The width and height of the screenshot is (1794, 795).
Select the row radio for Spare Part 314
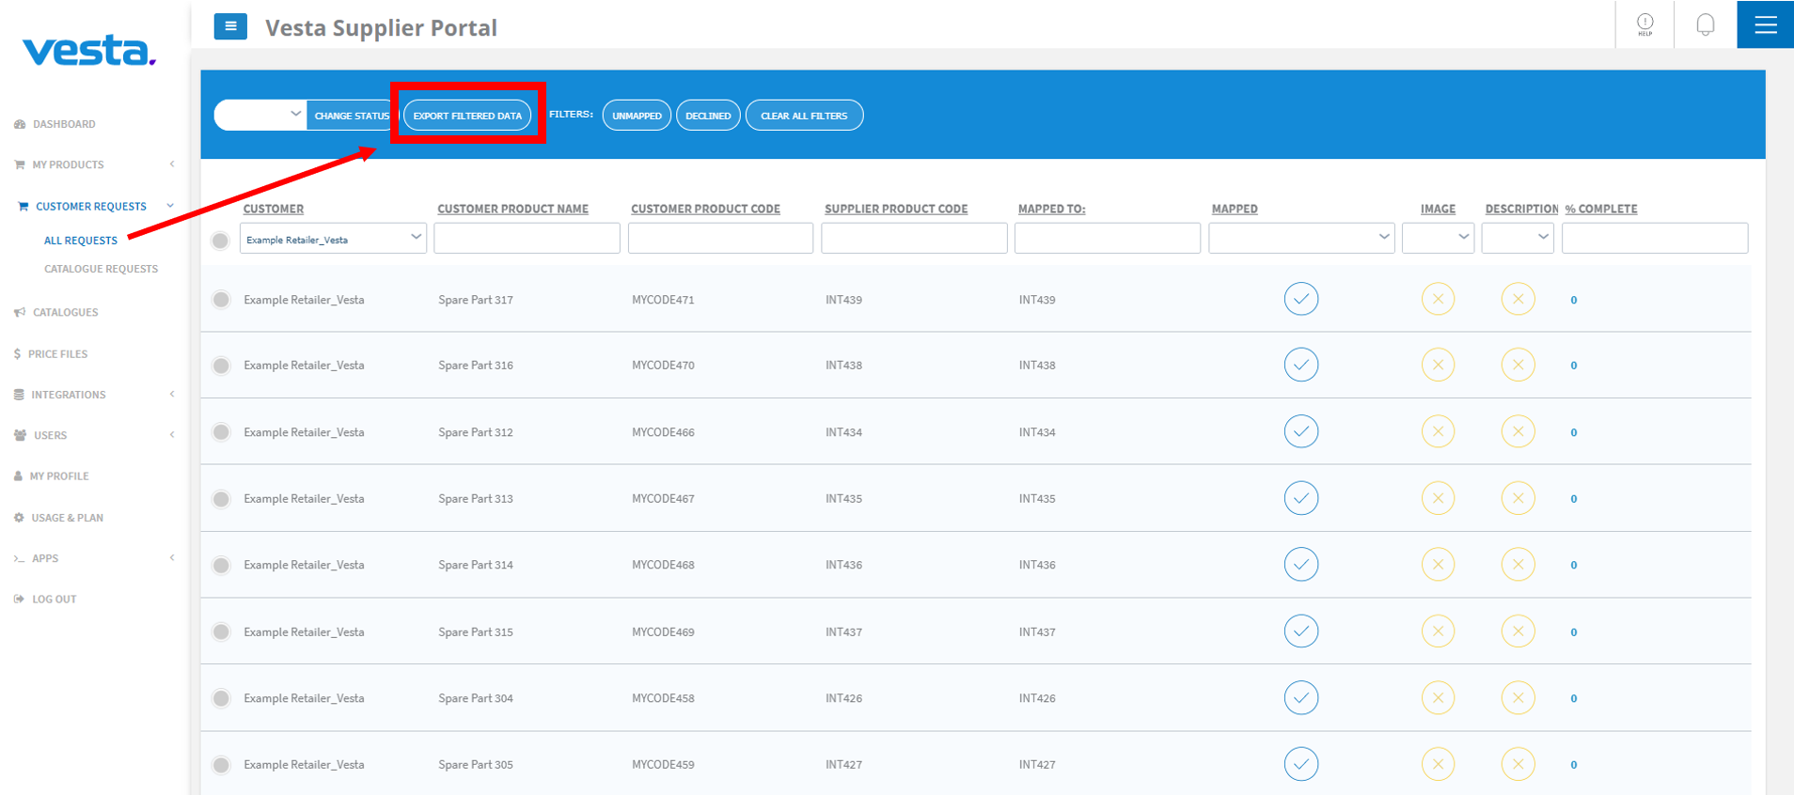tap(221, 566)
